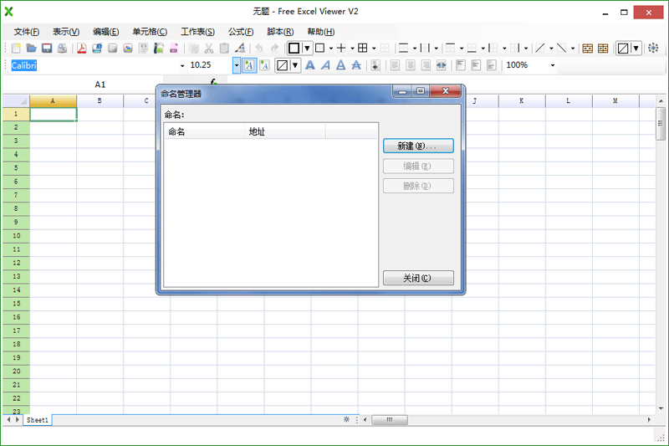The image size is (669, 446).
Task: Apply top and bottom horizontal borders
Action: pyautogui.click(x=403, y=49)
